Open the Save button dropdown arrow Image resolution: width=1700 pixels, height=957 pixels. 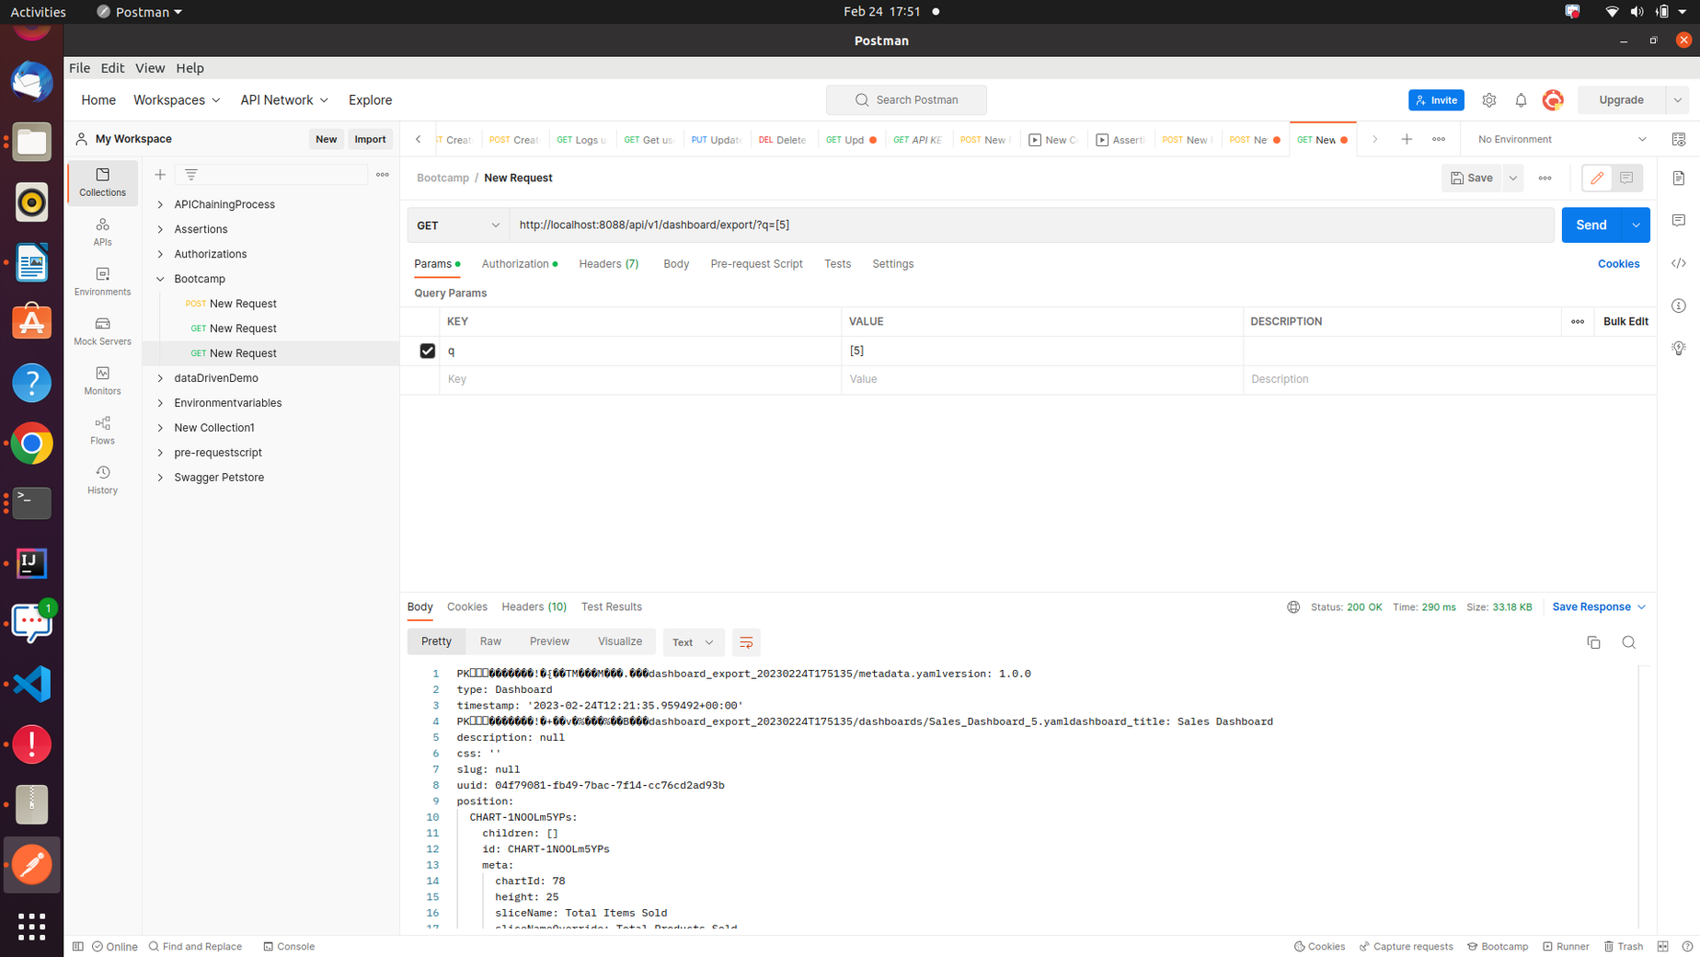tap(1512, 178)
